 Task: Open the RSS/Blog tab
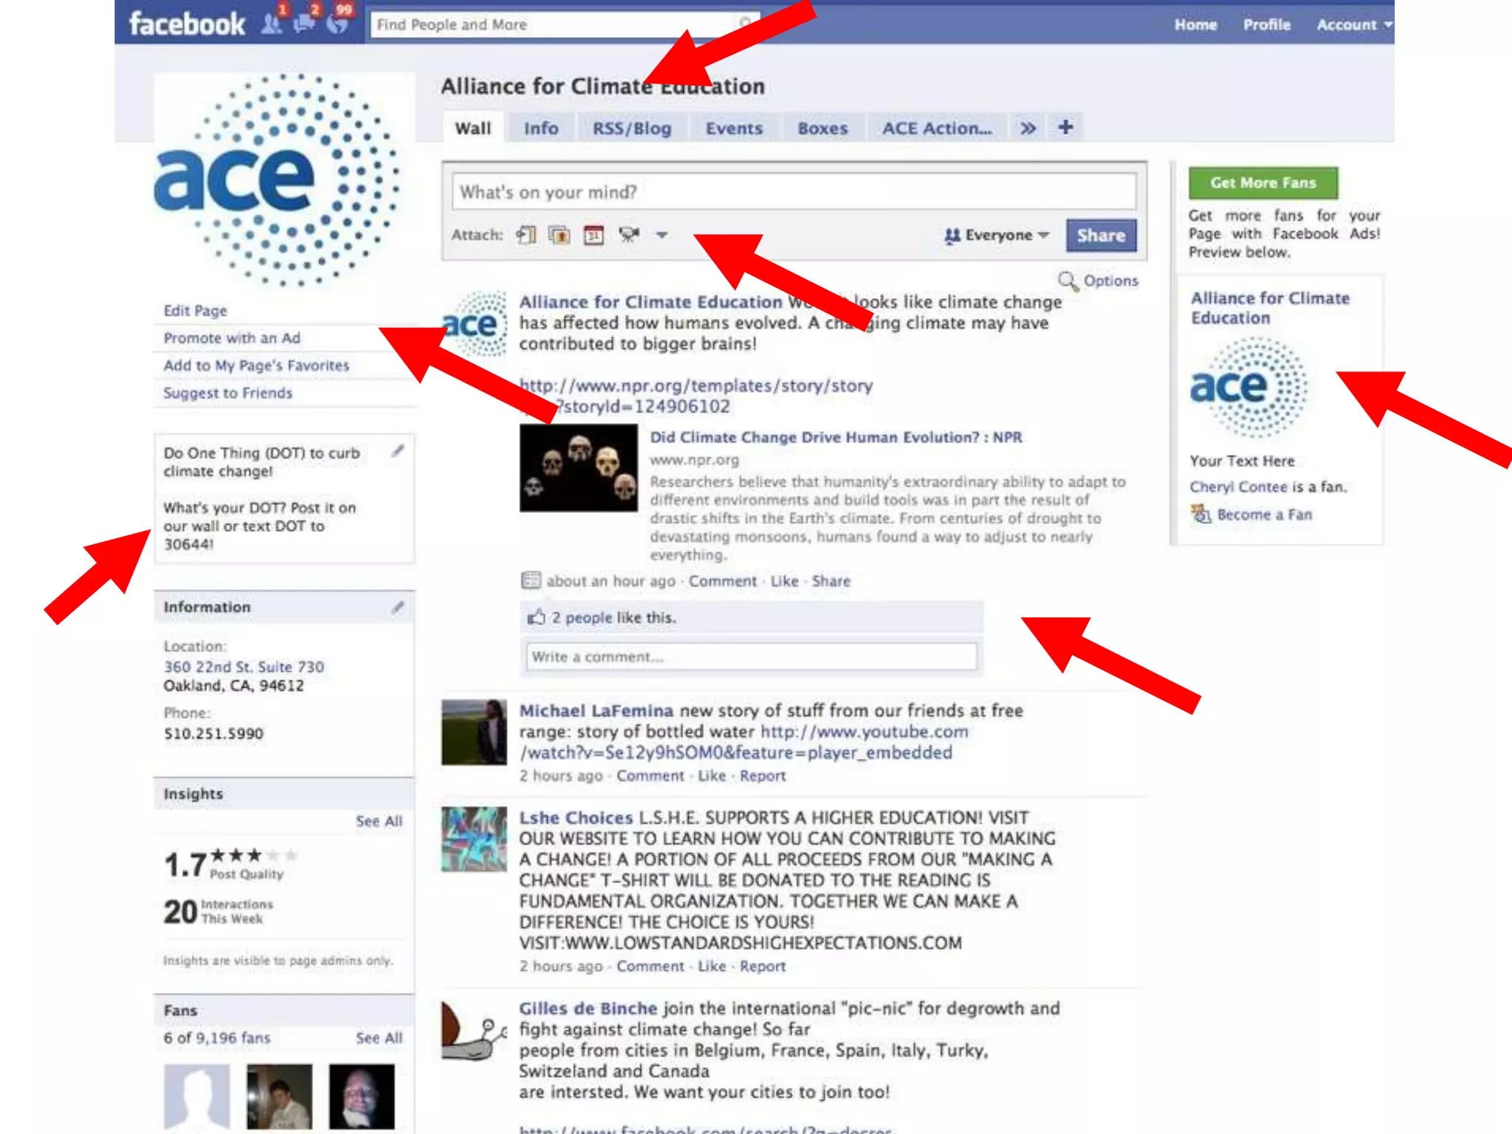632,128
